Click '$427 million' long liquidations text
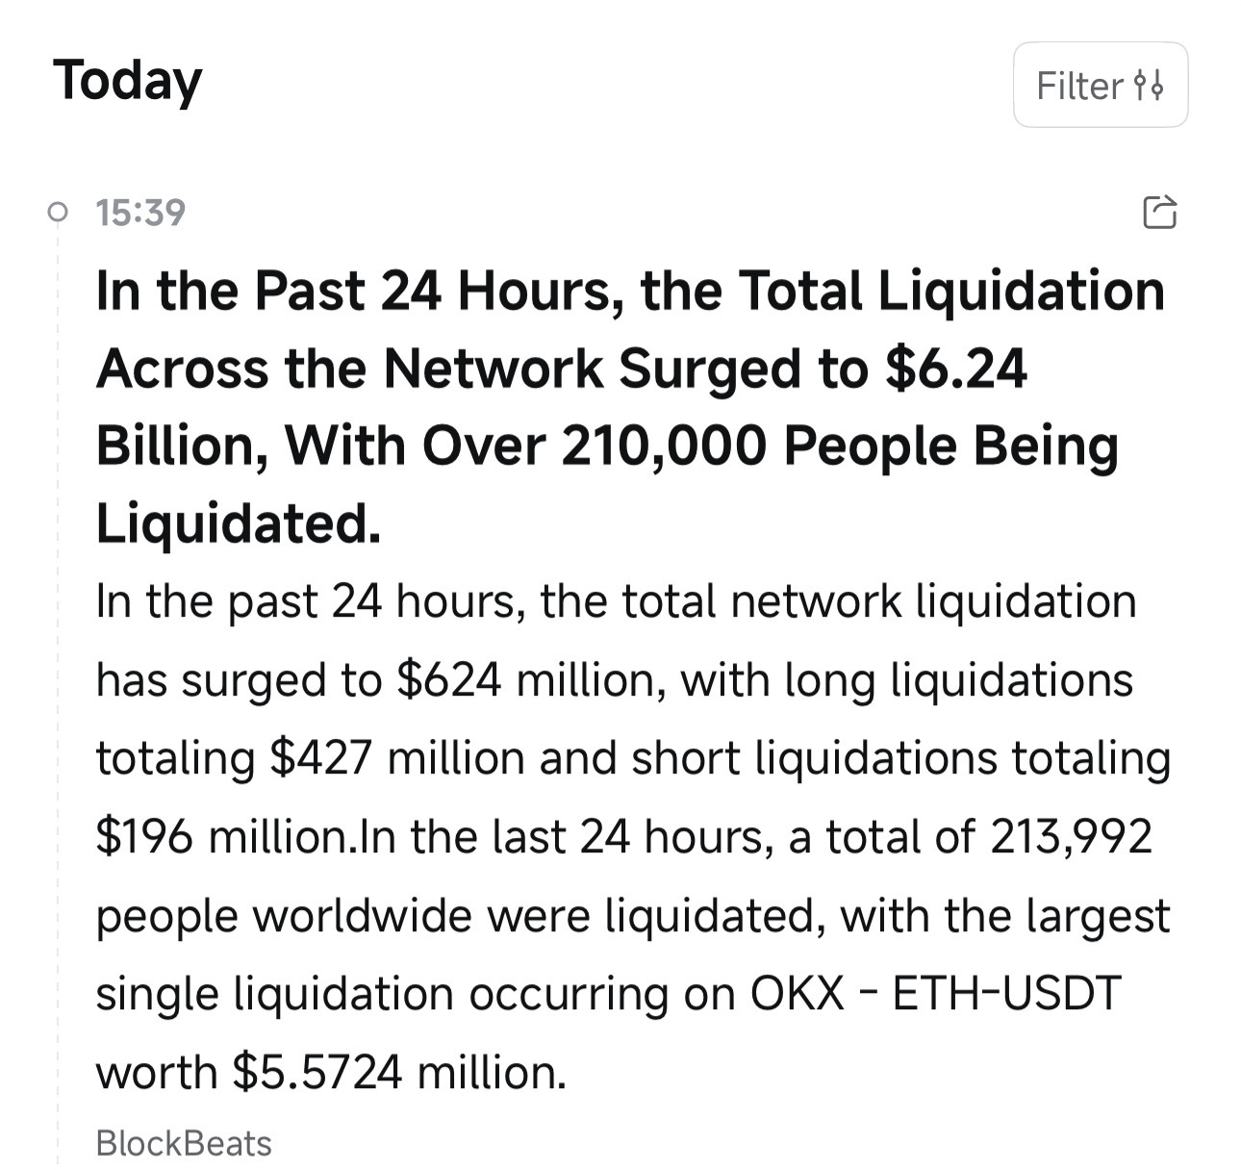The image size is (1241, 1170). coord(397,758)
